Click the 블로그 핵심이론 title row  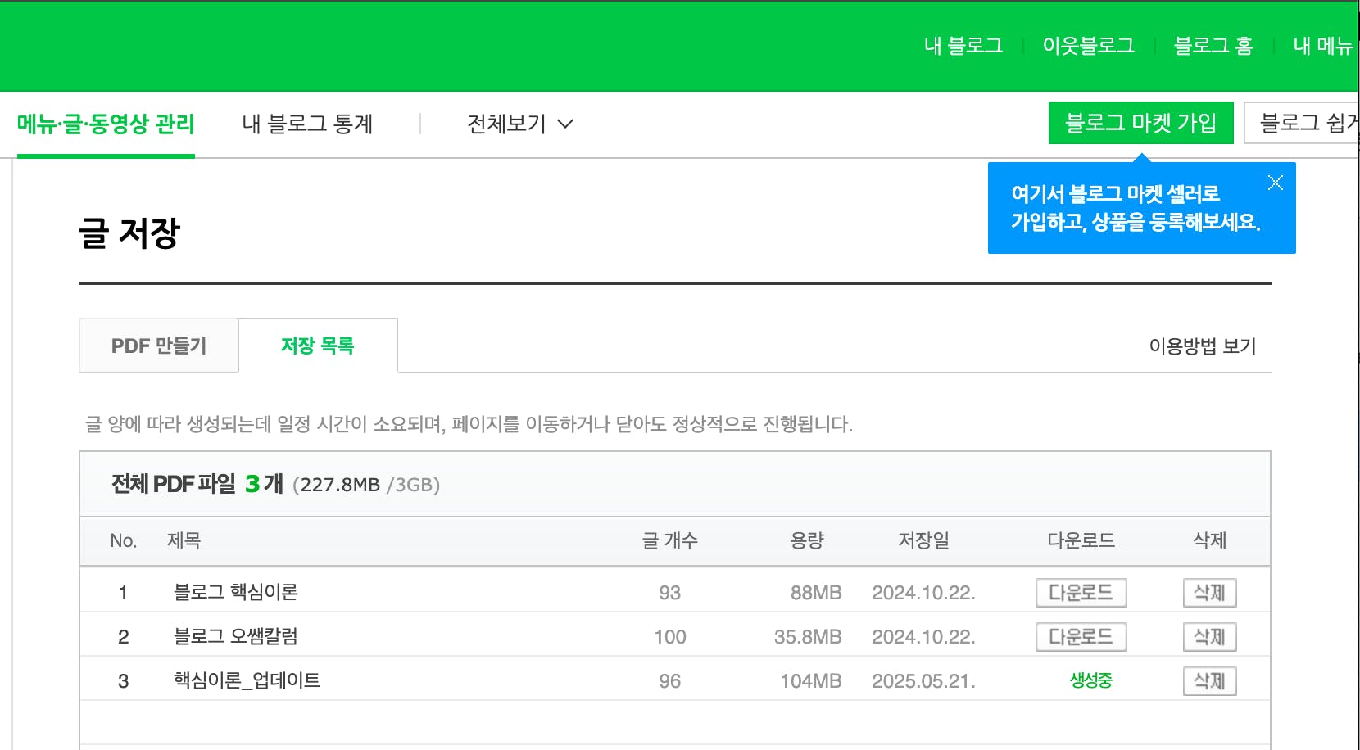(x=236, y=592)
